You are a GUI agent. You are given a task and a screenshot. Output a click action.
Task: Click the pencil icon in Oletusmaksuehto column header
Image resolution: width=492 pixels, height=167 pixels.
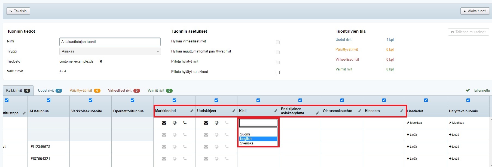359,111
